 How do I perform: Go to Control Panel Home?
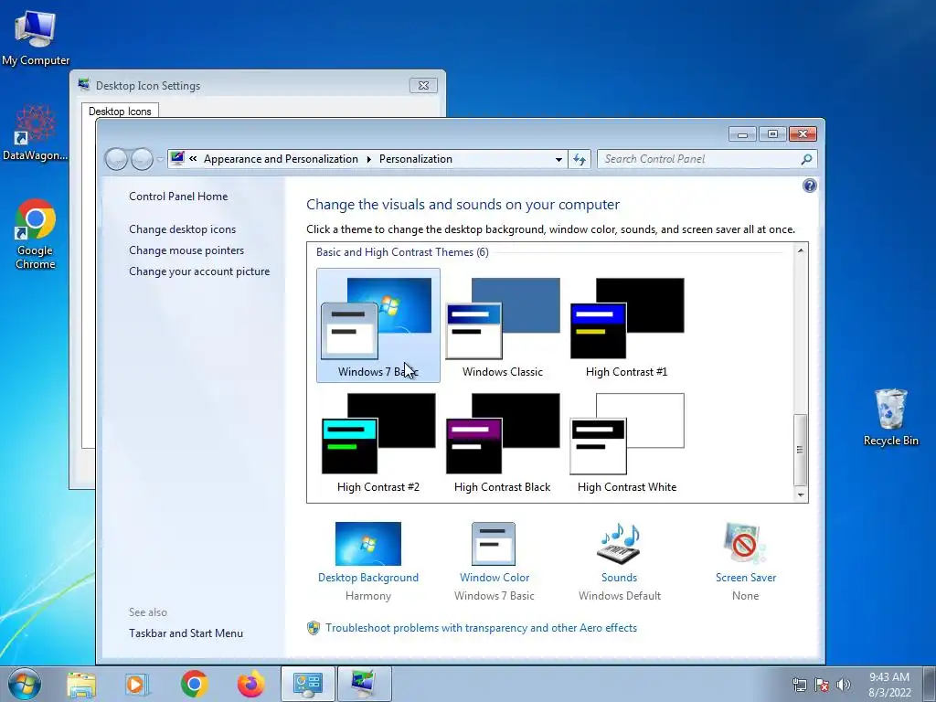tap(178, 197)
